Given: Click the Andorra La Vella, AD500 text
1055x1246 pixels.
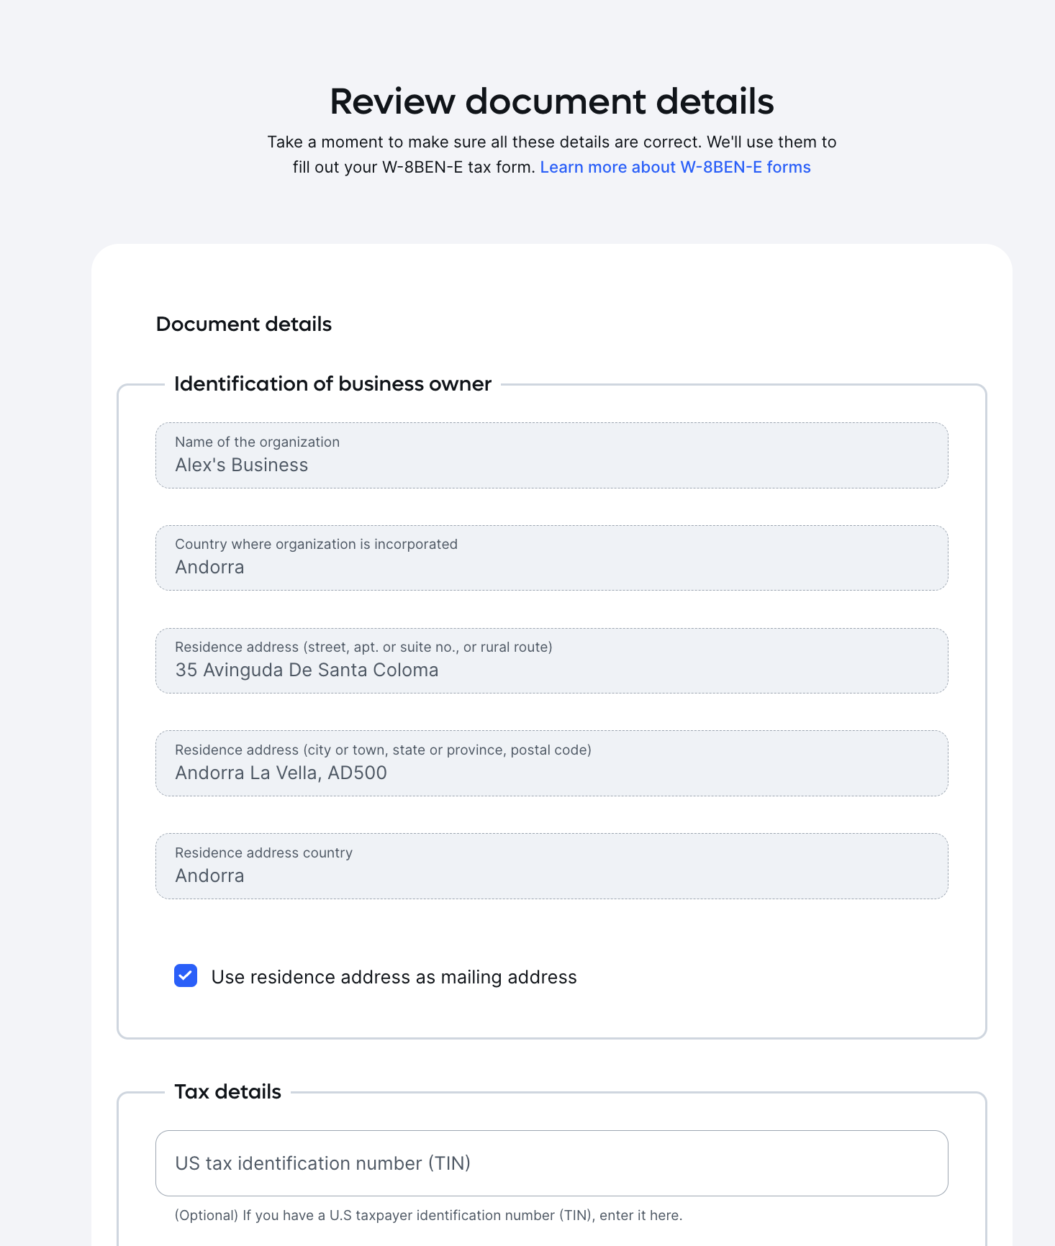Looking at the screenshot, I should [281, 773].
